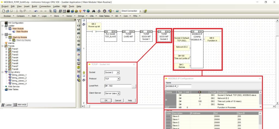This screenshot has width=279, height=129.
Task: Expand the Trend1 tree node
Action: [7, 49]
